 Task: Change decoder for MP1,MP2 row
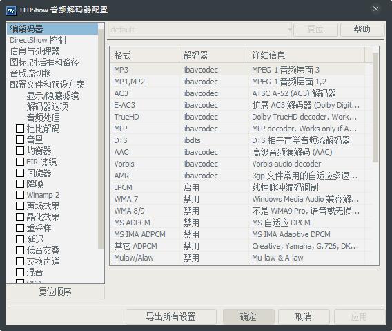coord(214,82)
